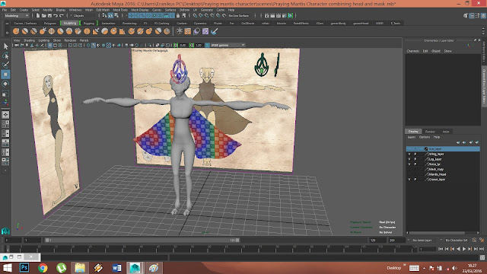
Task: Select the Arm_layer row
Action: click(443, 149)
